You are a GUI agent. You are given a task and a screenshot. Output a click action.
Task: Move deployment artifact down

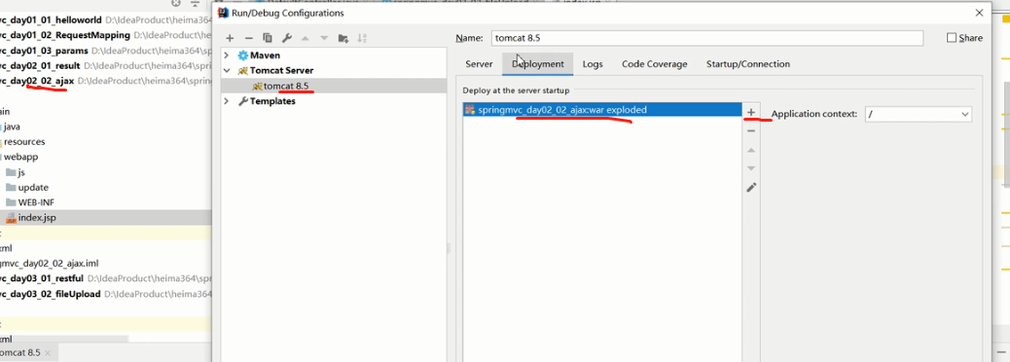751,168
